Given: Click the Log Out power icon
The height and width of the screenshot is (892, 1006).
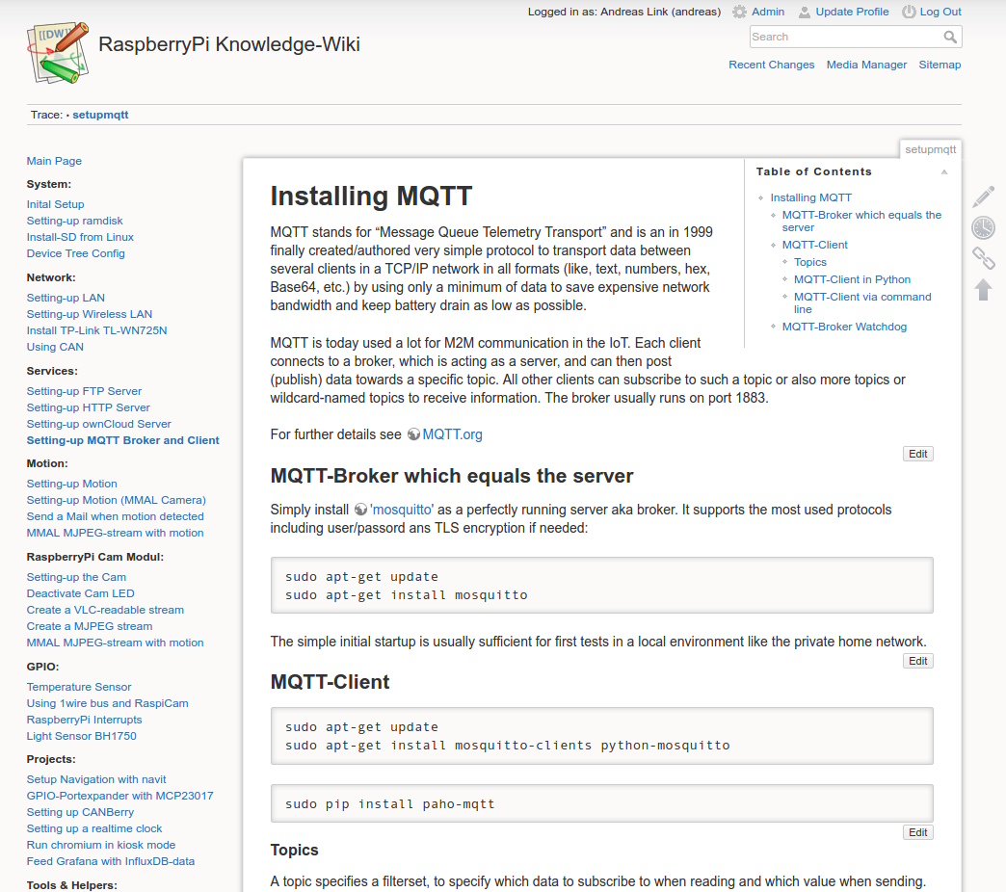Looking at the screenshot, I should (909, 12).
